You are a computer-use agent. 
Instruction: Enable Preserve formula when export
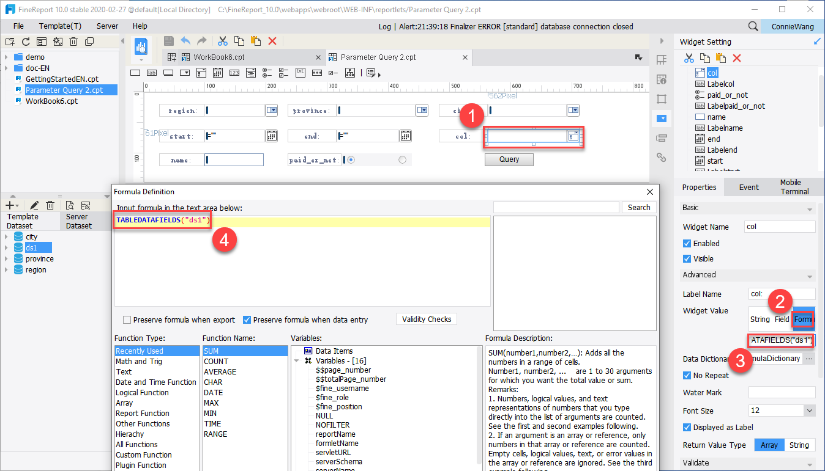coord(128,319)
